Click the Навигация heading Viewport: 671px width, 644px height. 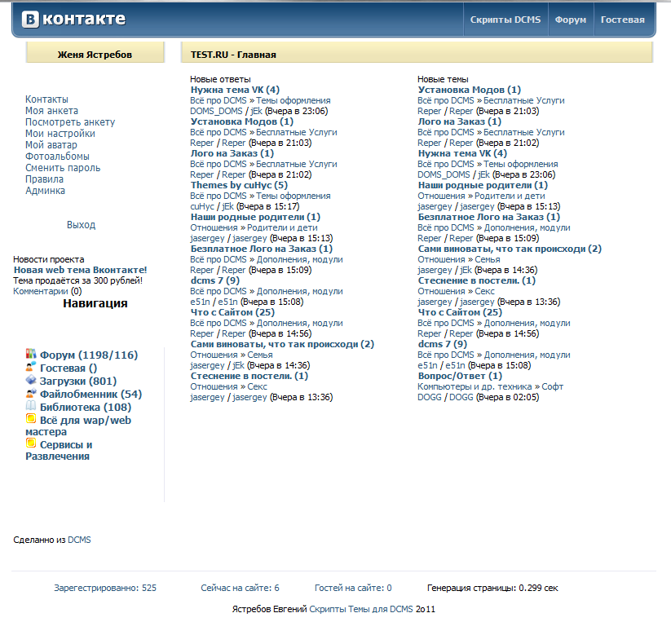coord(95,303)
